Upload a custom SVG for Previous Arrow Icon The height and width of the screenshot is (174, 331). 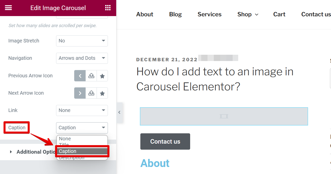(x=91, y=76)
